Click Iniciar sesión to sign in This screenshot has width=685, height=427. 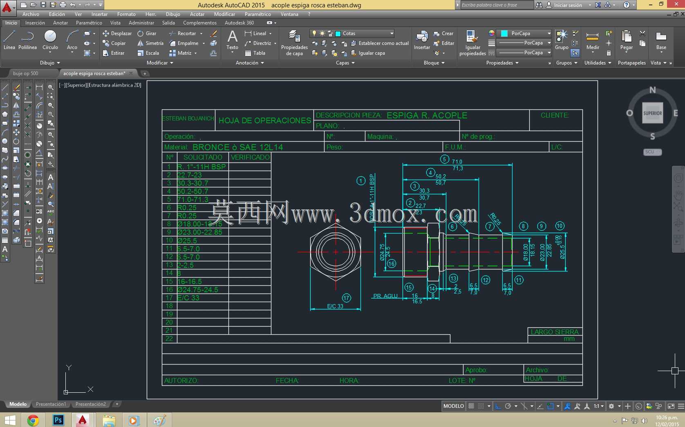click(568, 5)
